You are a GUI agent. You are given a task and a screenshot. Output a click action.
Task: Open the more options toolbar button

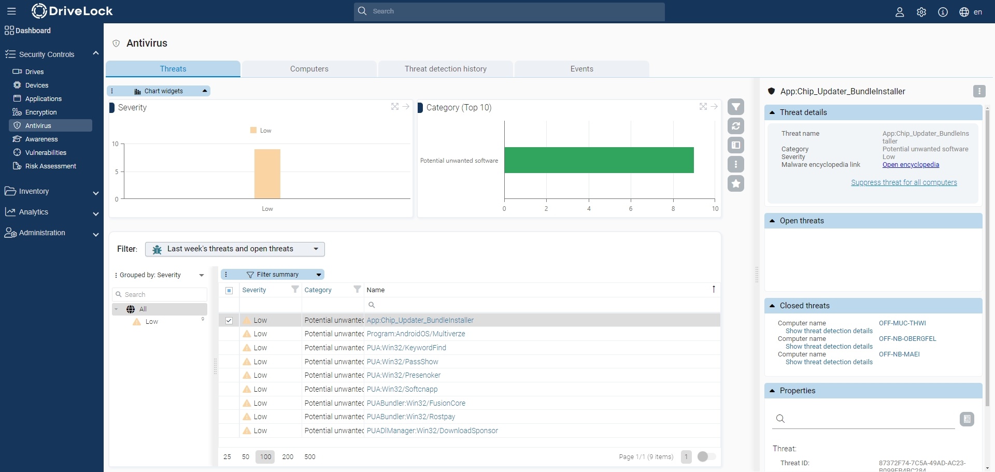(736, 164)
